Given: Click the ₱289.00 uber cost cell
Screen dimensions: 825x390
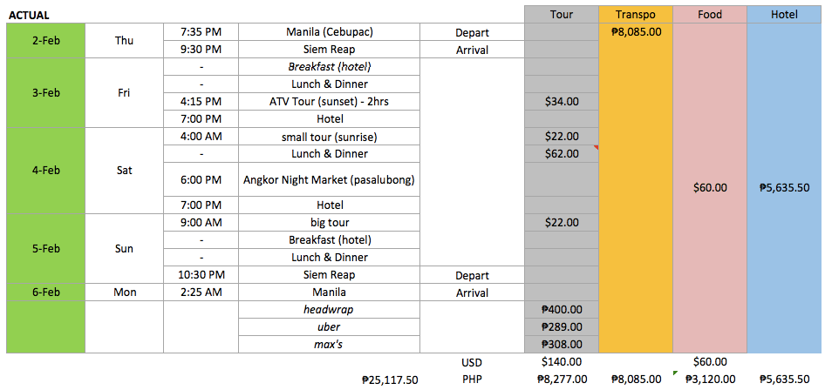Looking at the screenshot, I should click(x=562, y=326).
